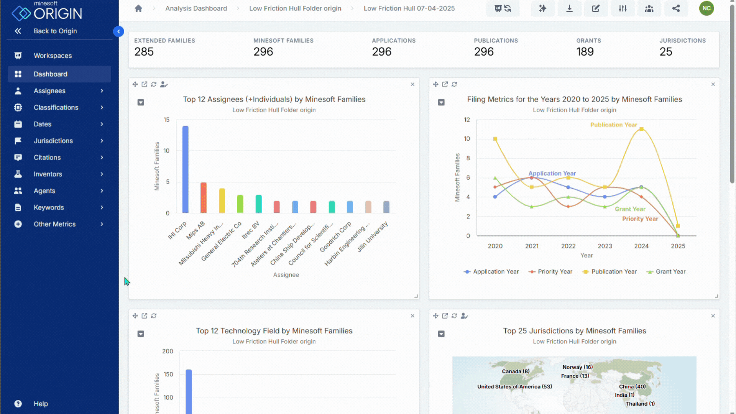Click the move icon on Filing Metrics chart
The width and height of the screenshot is (736, 414).
coord(435,84)
